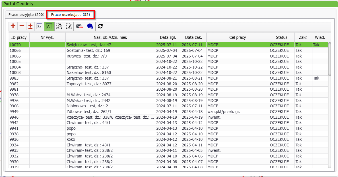Sort by Data zgł. column header

tap(168, 37)
